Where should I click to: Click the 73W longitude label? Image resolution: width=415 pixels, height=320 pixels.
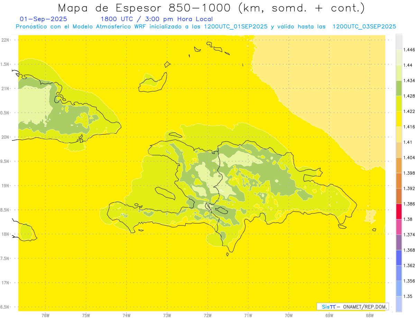(x=167, y=315)
